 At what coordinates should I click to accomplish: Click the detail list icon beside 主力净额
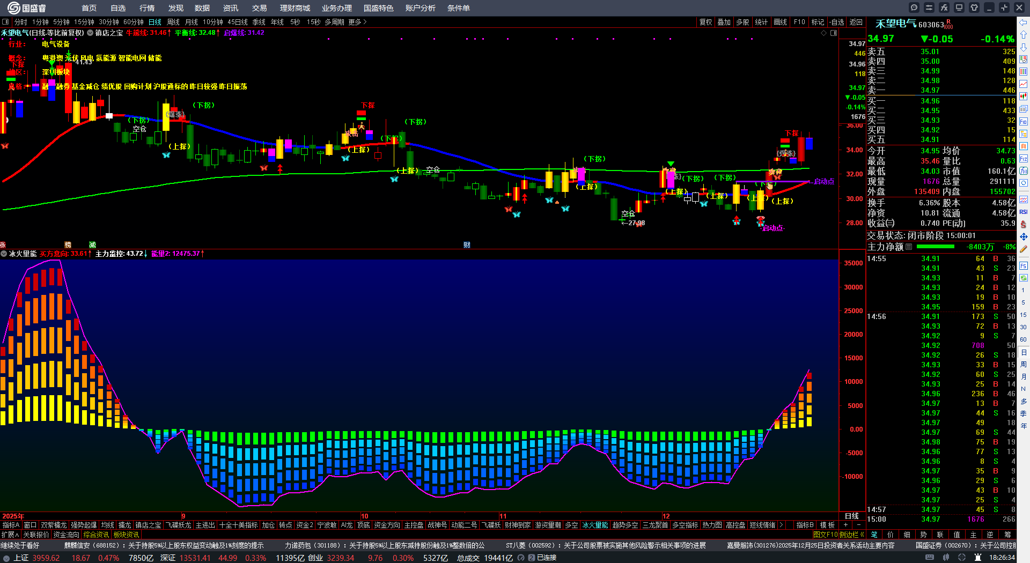click(x=909, y=247)
